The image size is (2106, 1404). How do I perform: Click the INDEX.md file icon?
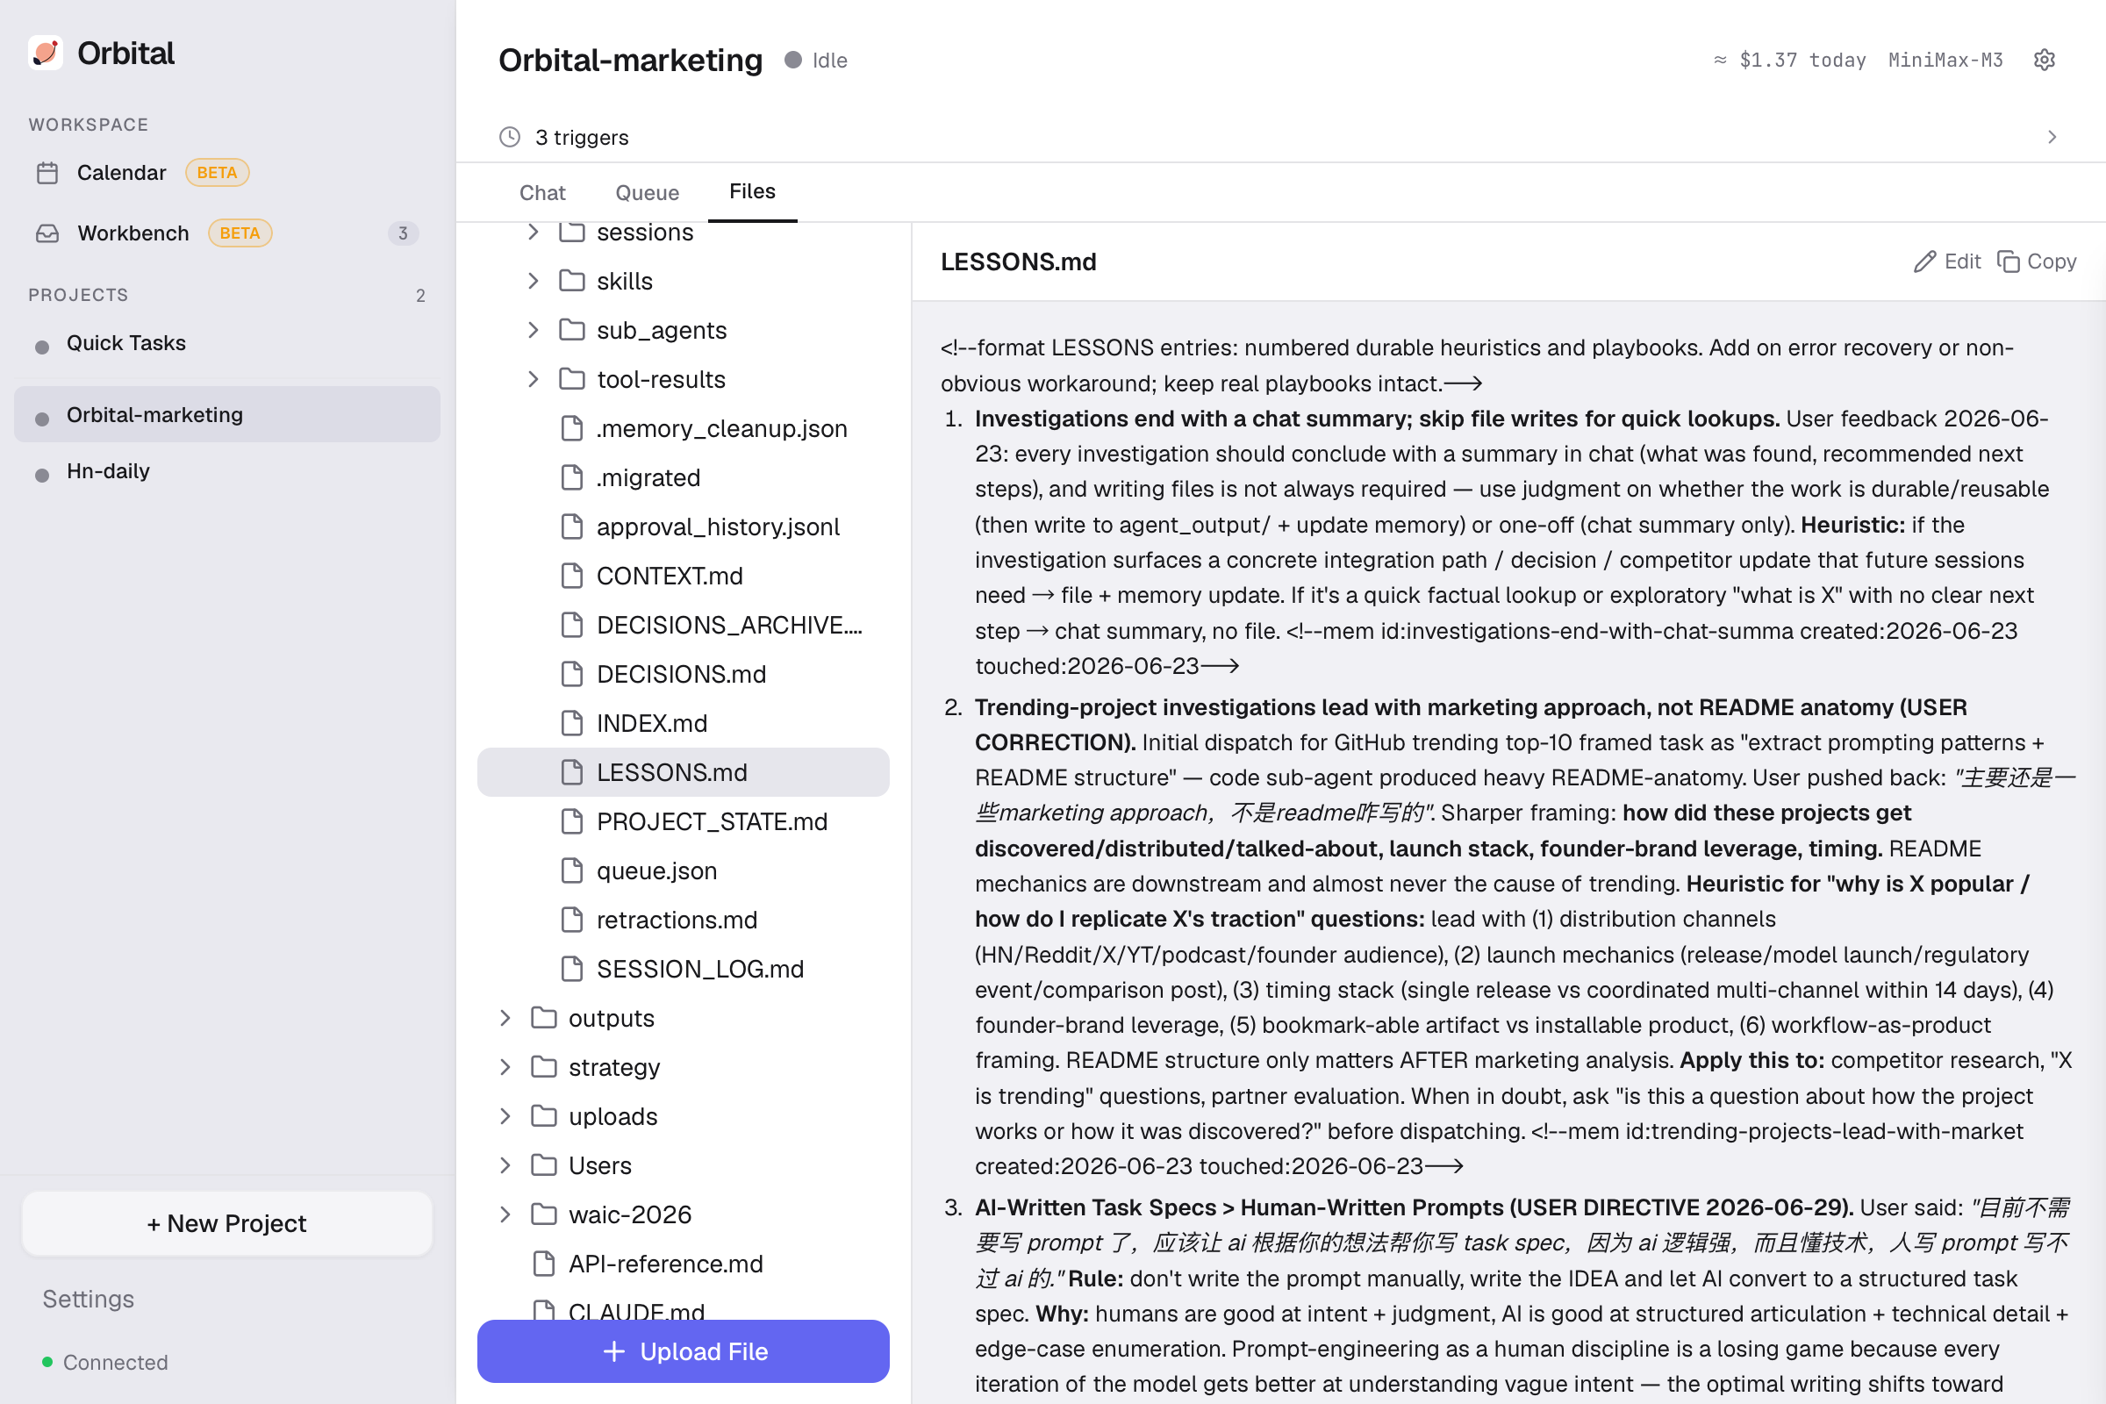coord(572,723)
